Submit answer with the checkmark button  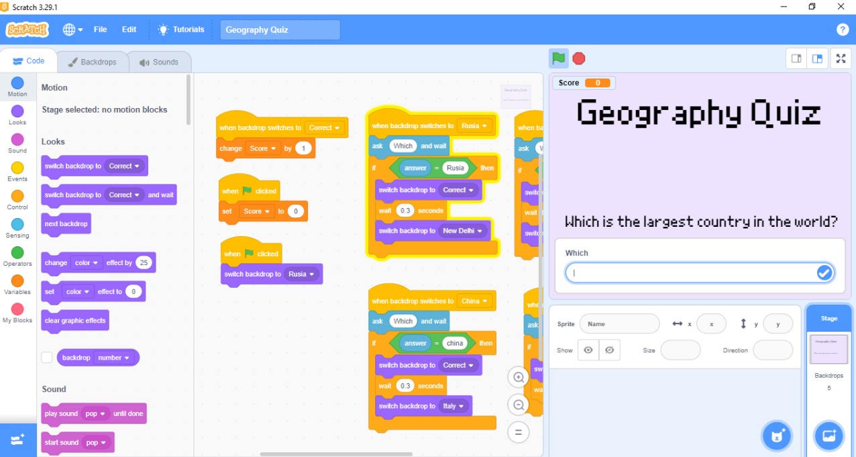pos(824,272)
